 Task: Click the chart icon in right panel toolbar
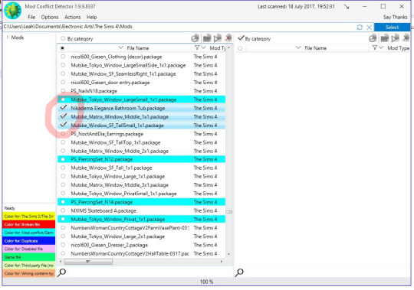tap(373, 38)
